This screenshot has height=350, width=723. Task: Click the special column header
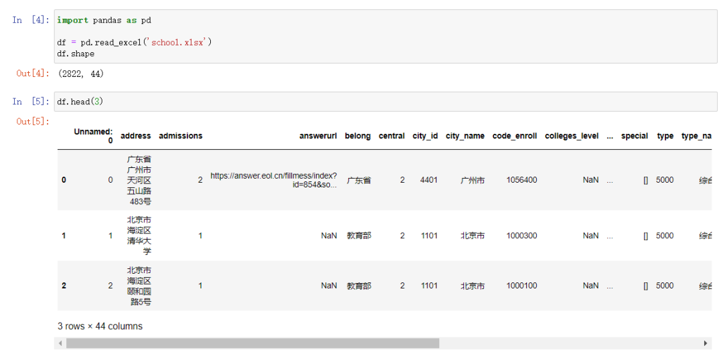pos(635,136)
